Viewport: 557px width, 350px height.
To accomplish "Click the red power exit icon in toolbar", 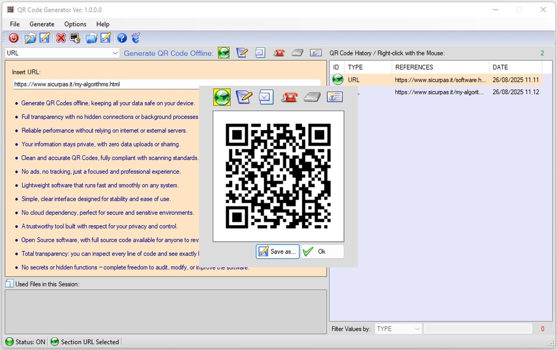I will click(x=13, y=38).
